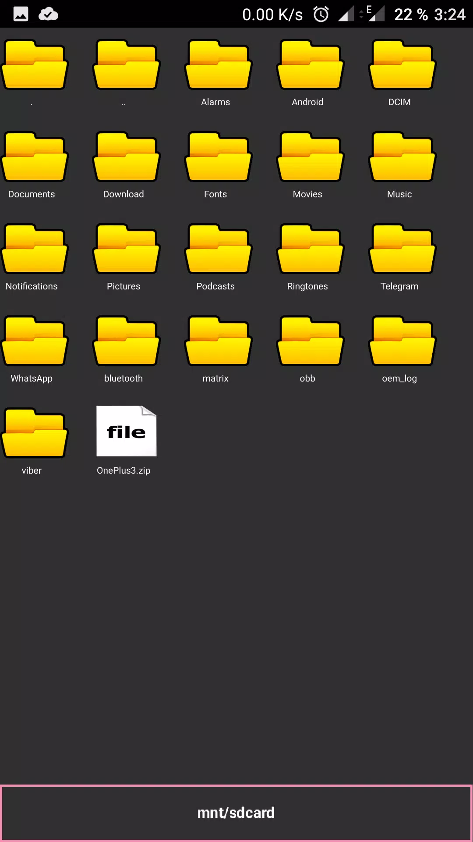Click the 'DCIM' folder label
The image size is (473, 842).
[399, 102]
